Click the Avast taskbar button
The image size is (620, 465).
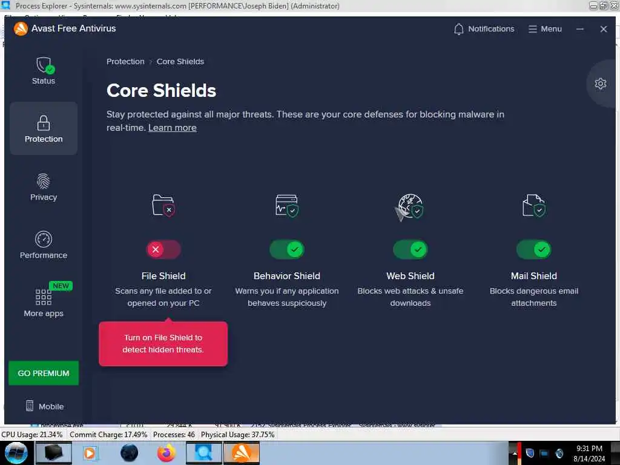242,453
